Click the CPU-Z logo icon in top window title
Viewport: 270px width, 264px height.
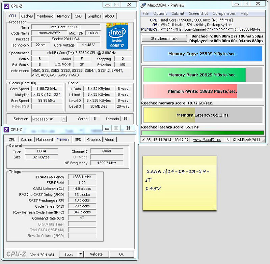6,6
